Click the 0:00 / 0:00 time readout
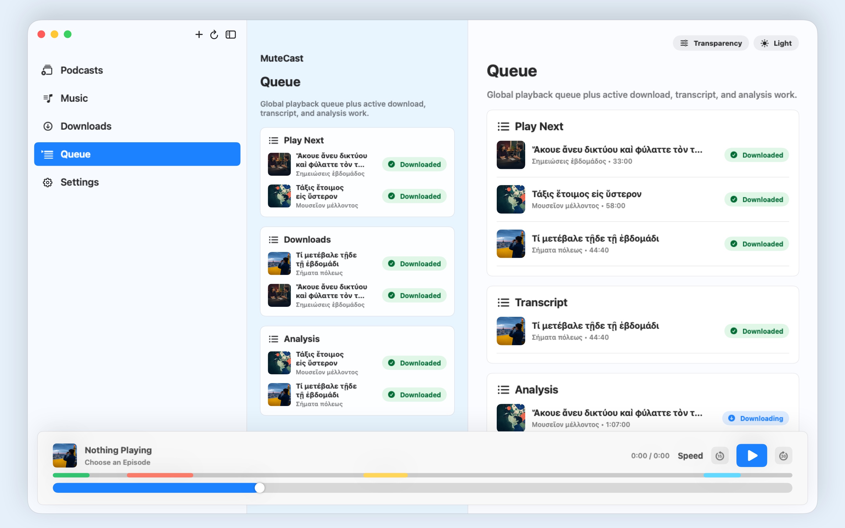845x528 pixels. pos(650,455)
